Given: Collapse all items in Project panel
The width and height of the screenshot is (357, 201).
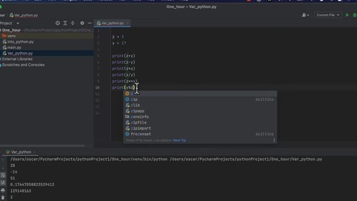Looking at the screenshot, I should click(73, 23).
